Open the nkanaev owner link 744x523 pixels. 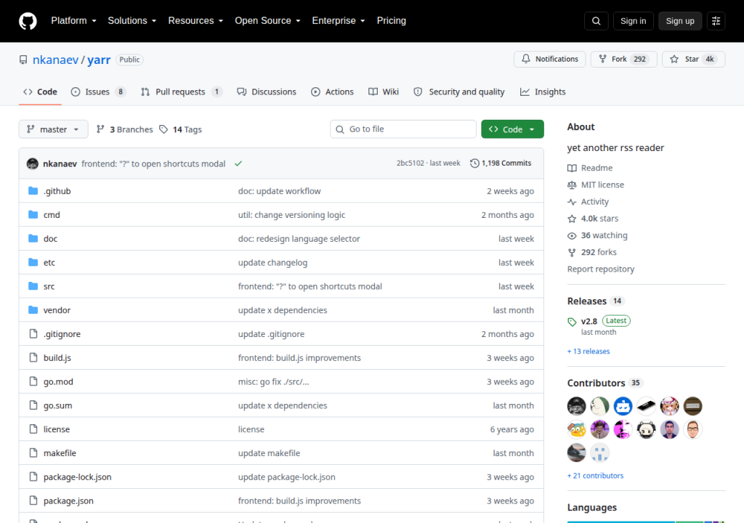pos(55,60)
